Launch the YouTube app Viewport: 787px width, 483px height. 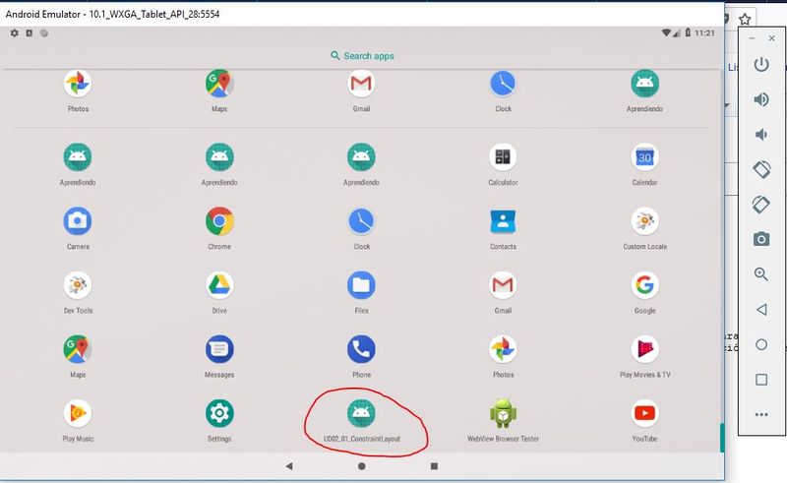(x=644, y=413)
